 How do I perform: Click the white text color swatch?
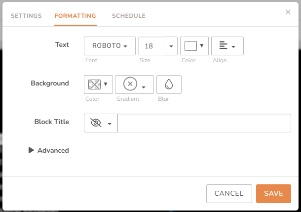190,46
